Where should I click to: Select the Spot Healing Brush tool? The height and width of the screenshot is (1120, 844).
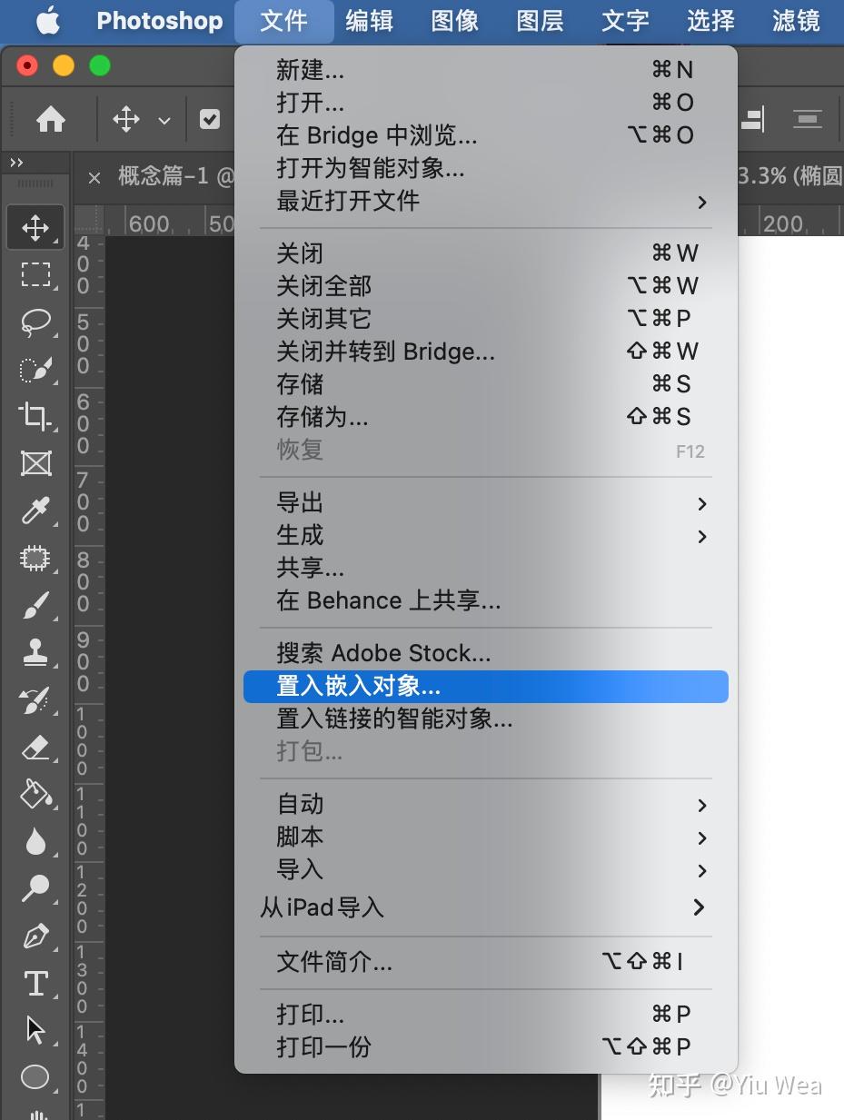coord(35,558)
